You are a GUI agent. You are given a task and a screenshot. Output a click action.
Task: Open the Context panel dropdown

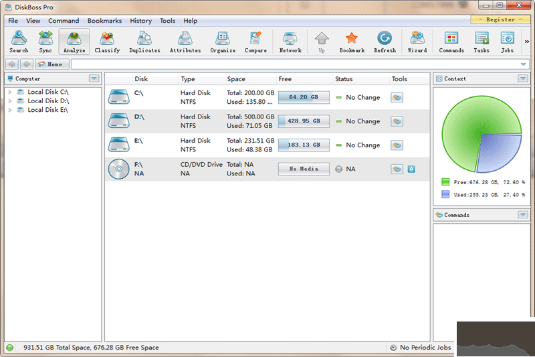pos(523,78)
